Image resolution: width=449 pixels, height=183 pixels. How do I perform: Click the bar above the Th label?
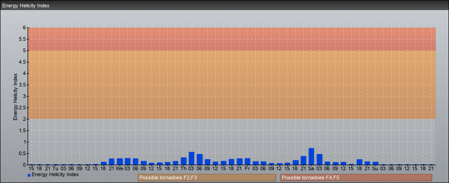coord(184,161)
